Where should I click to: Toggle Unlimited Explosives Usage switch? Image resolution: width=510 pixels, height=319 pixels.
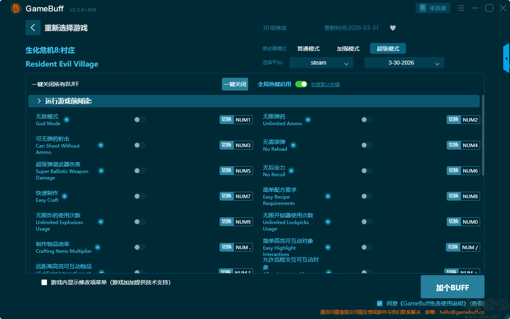pyautogui.click(x=140, y=222)
